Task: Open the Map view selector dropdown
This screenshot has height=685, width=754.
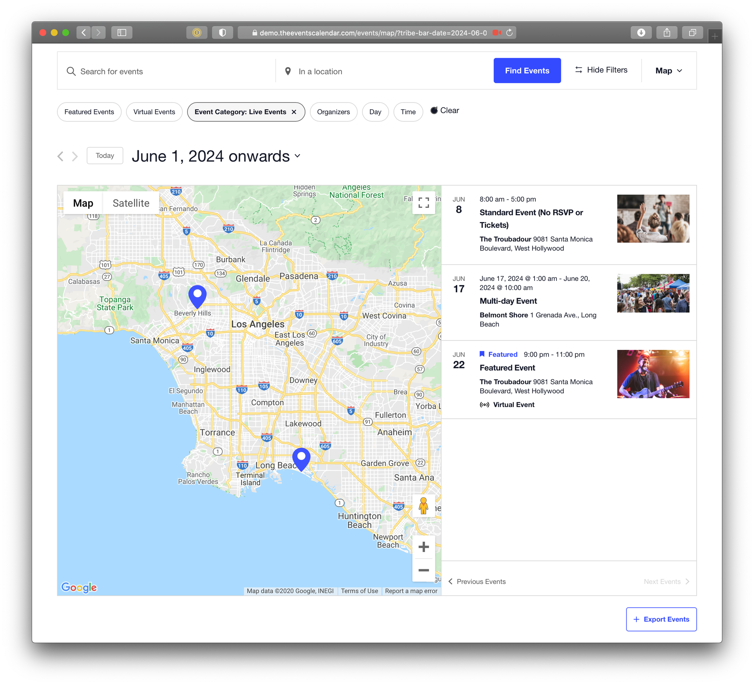Action: tap(669, 71)
